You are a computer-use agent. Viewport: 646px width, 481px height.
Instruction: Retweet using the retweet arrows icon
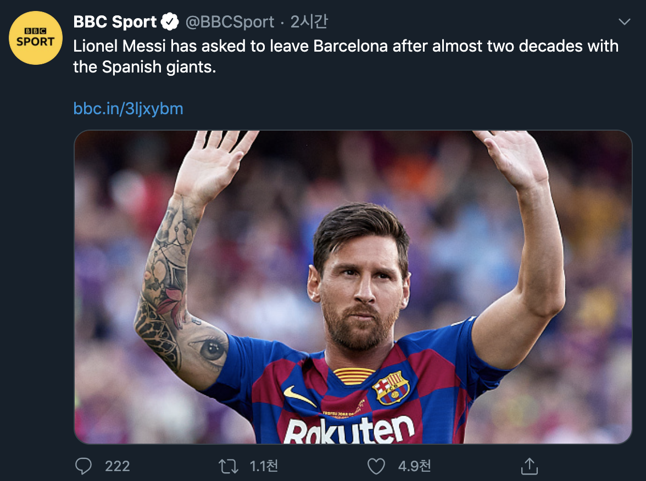pos(228,466)
